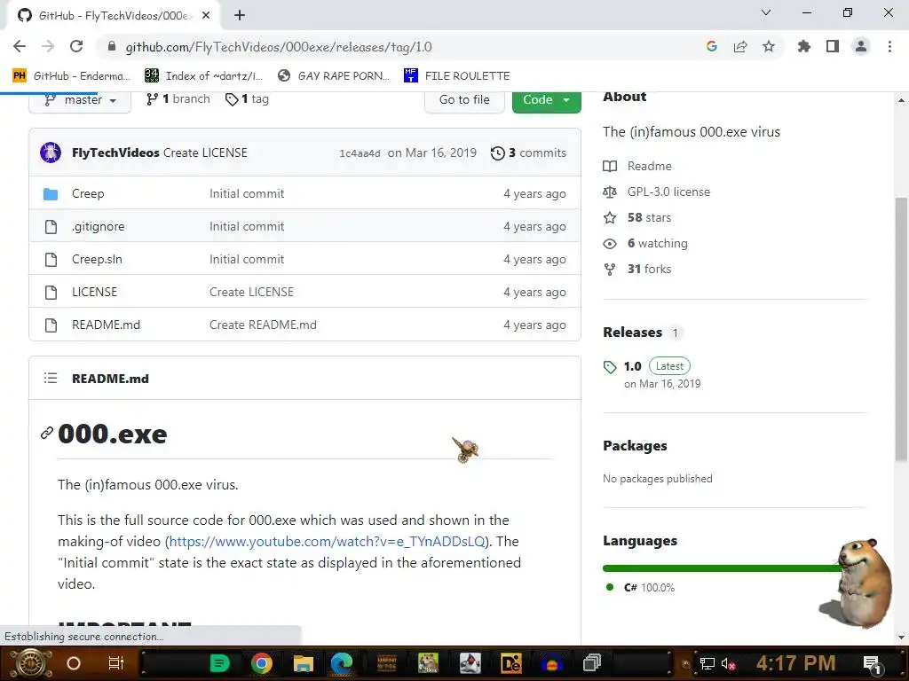Open the Packages heading
909x681 pixels.
coord(635,446)
